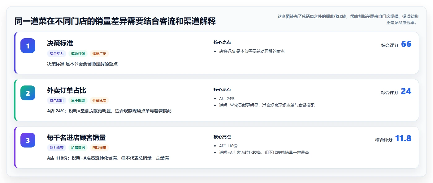Select the 落地性强 tag

point(78,54)
